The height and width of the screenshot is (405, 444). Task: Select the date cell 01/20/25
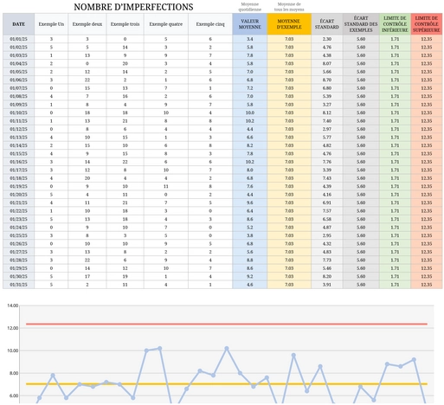click(x=18, y=195)
